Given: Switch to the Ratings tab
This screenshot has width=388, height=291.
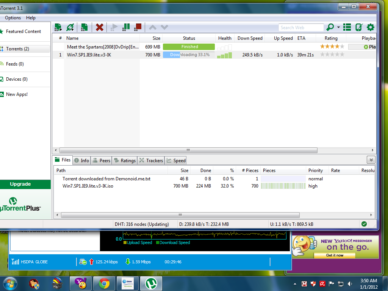Looking at the screenshot, I should coord(125,161).
